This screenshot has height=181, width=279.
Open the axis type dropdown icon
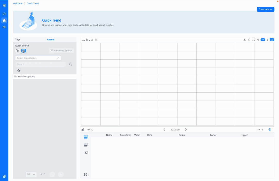point(83,40)
